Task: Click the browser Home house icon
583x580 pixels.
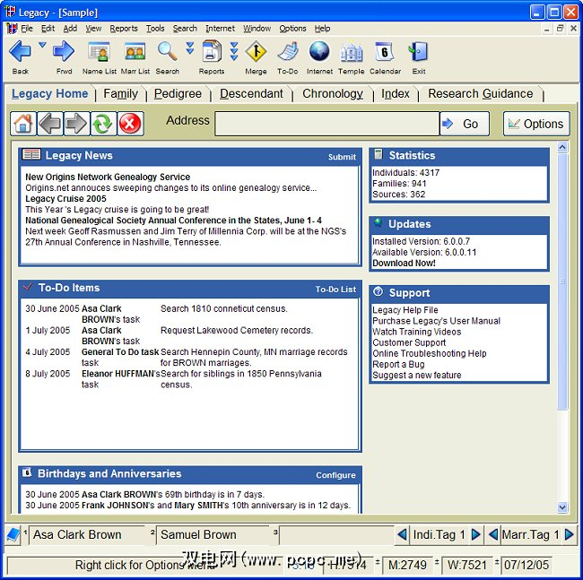Action: 23,124
